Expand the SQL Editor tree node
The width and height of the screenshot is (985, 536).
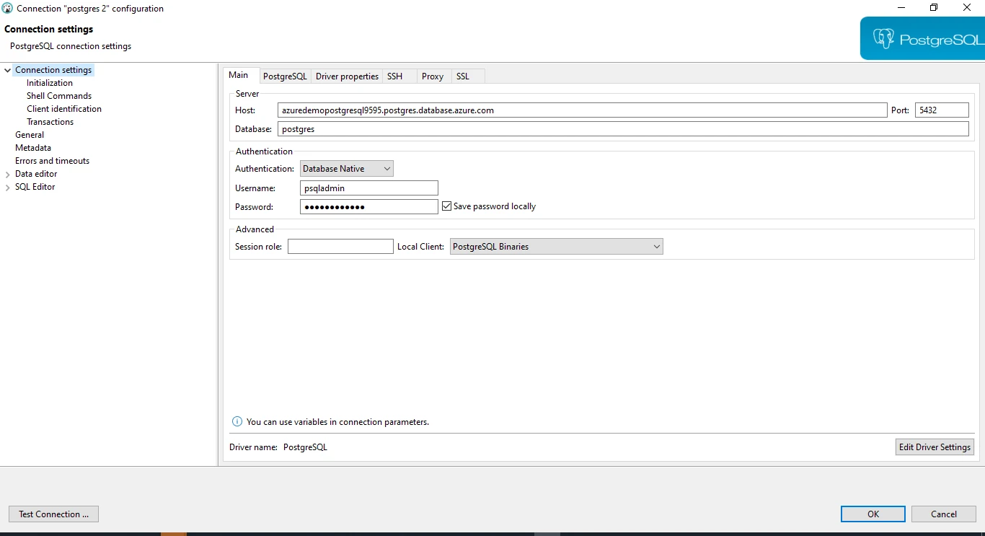(7, 187)
